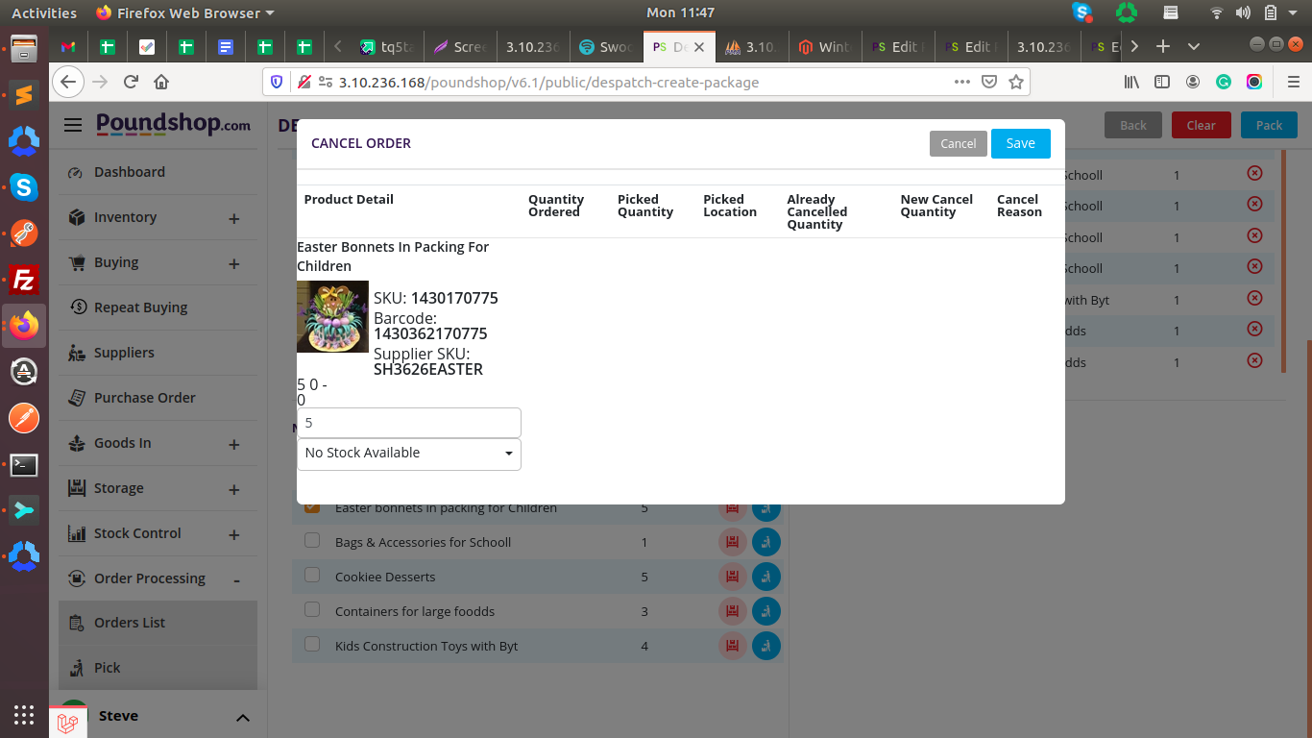The height and width of the screenshot is (738, 1312).
Task: Click the red remove icon beside Kids with Byt
Action: pos(1254,298)
